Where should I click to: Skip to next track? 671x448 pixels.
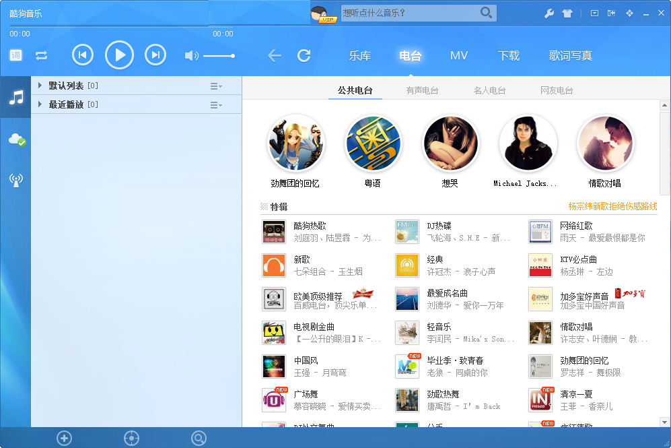155,55
